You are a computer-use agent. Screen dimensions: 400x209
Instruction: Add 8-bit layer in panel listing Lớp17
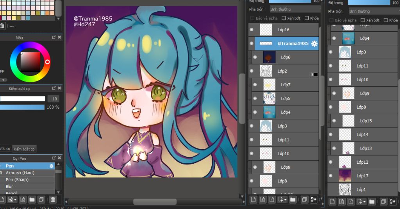[341, 202]
